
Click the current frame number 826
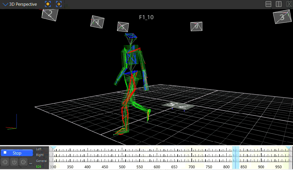(39, 167)
